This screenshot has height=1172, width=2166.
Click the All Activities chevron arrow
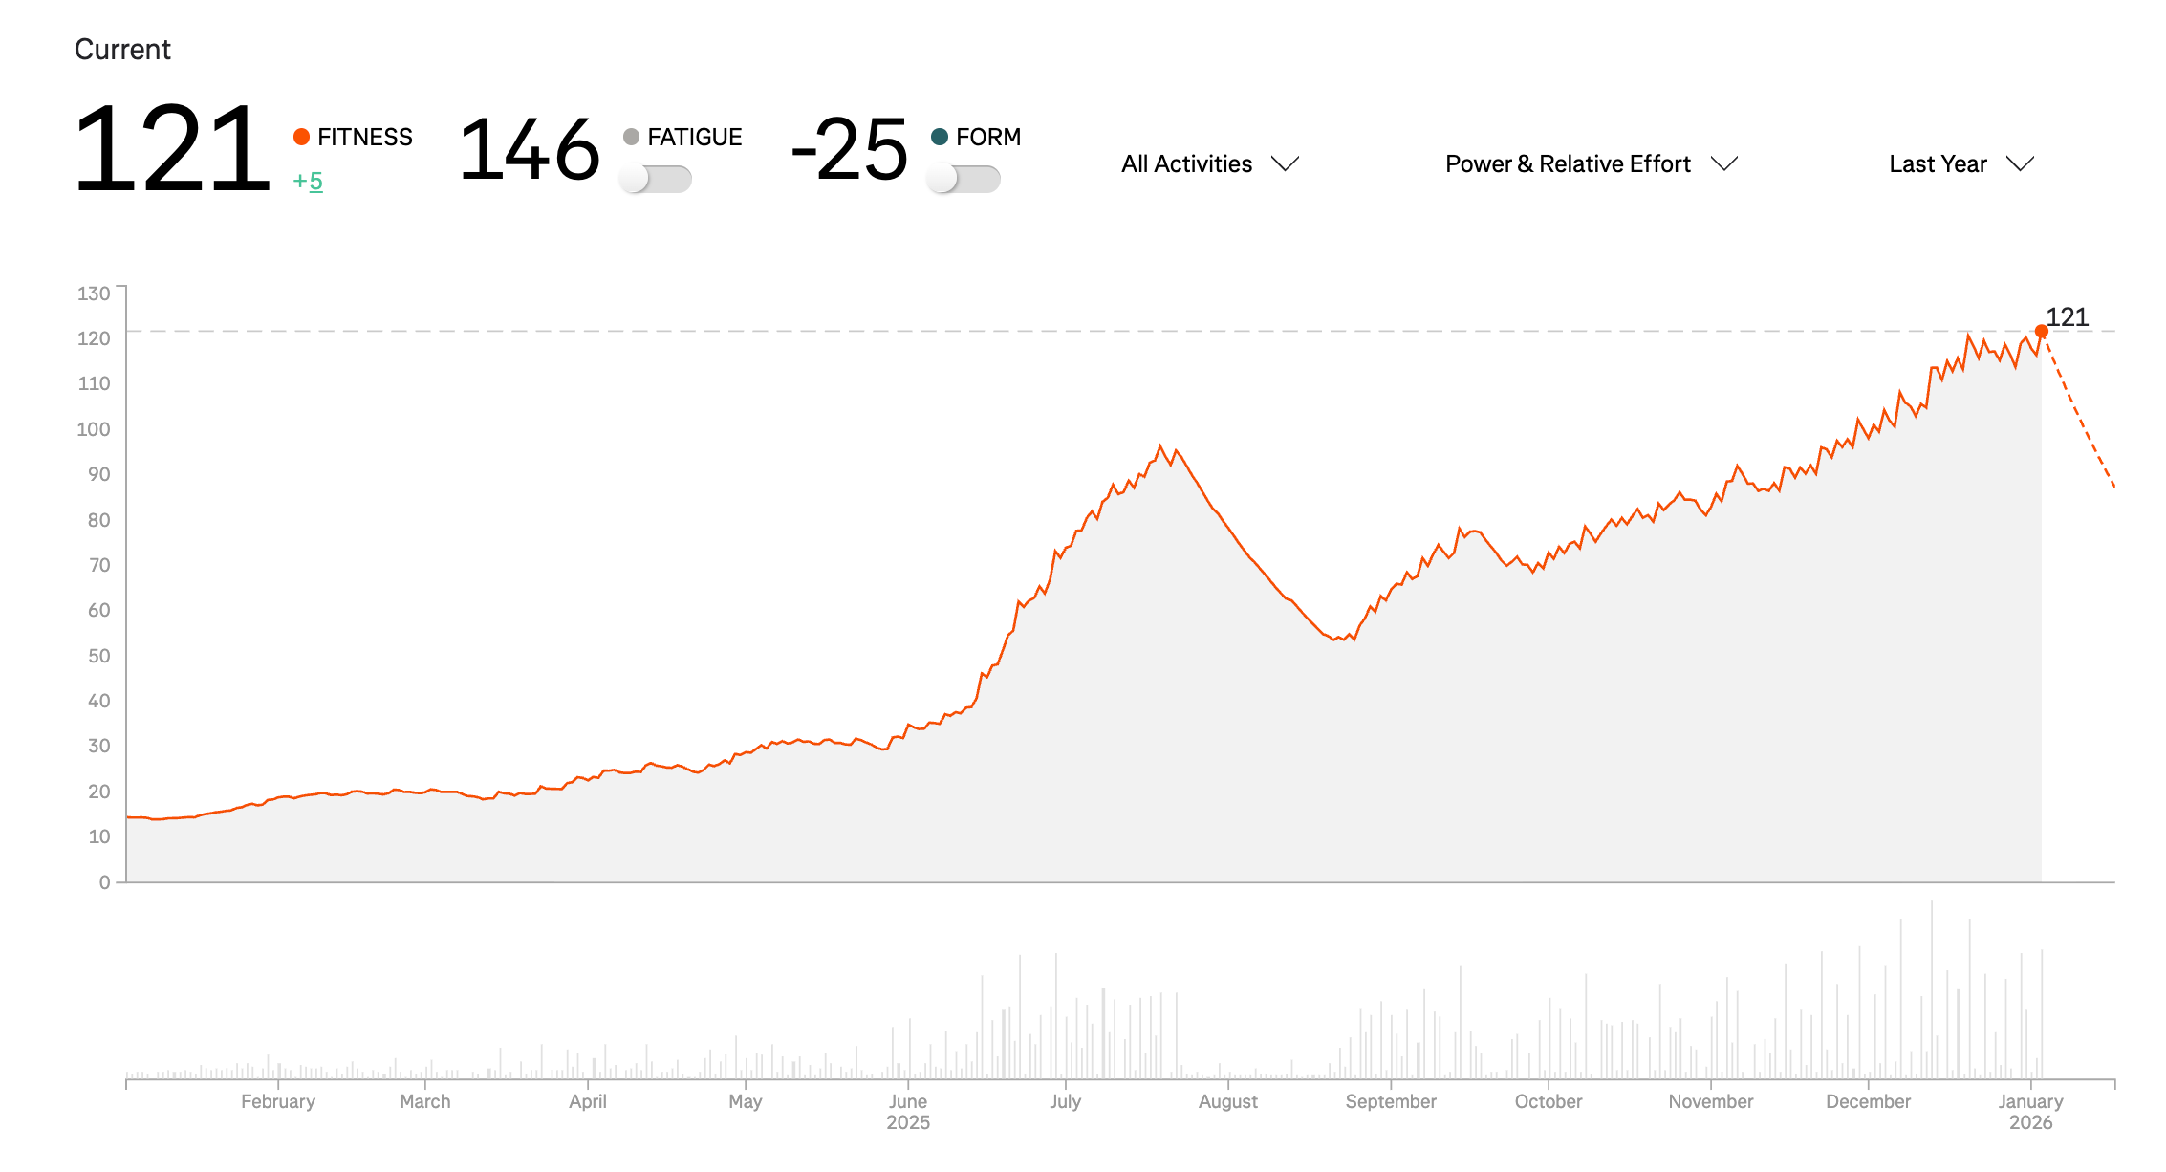(x=1286, y=163)
